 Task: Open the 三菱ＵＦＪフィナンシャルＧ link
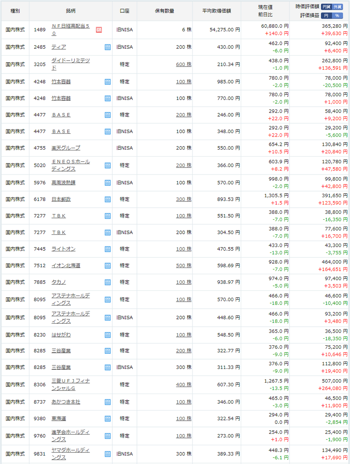tap(71, 385)
